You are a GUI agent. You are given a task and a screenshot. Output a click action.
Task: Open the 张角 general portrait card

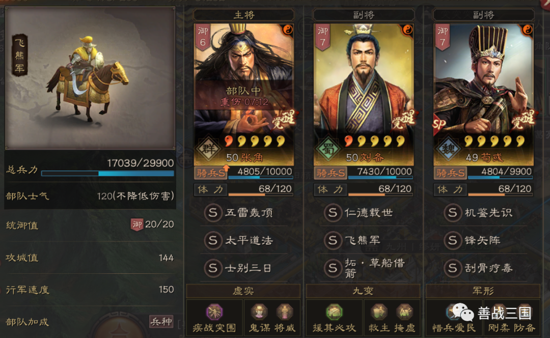click(244, 95)
